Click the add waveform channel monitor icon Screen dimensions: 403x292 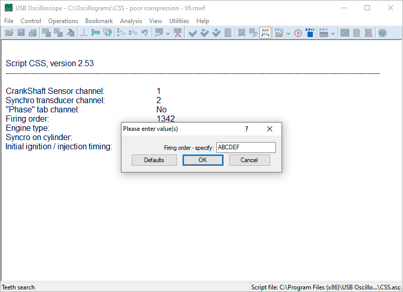[159, 33]
